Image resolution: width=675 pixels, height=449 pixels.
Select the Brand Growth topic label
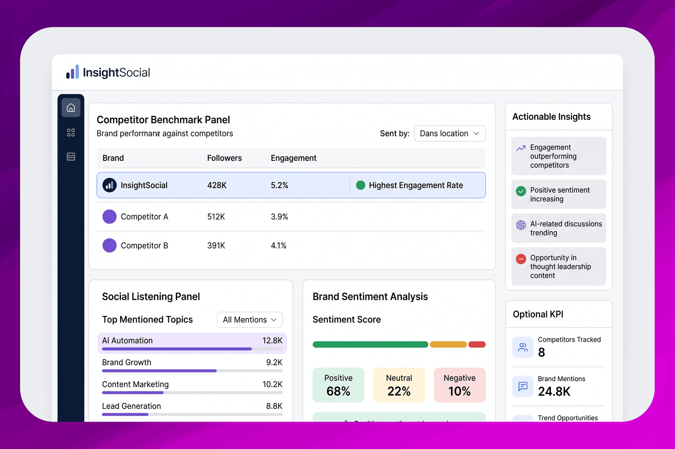click(x=127, y=362)
